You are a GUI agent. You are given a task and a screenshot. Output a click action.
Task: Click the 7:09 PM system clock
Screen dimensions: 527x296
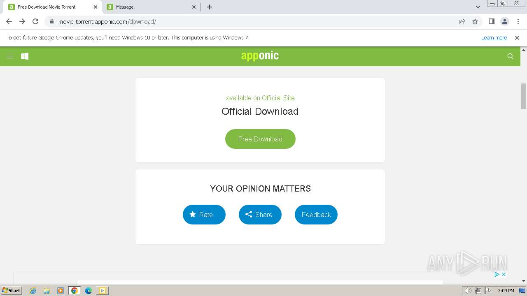(x=506, y=291)
